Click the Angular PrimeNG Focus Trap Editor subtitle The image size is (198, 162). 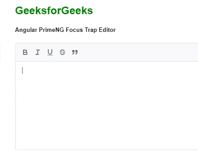pos(65,30)
